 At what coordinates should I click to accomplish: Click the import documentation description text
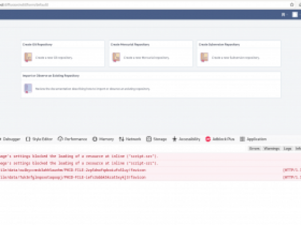tap(93, 89)
